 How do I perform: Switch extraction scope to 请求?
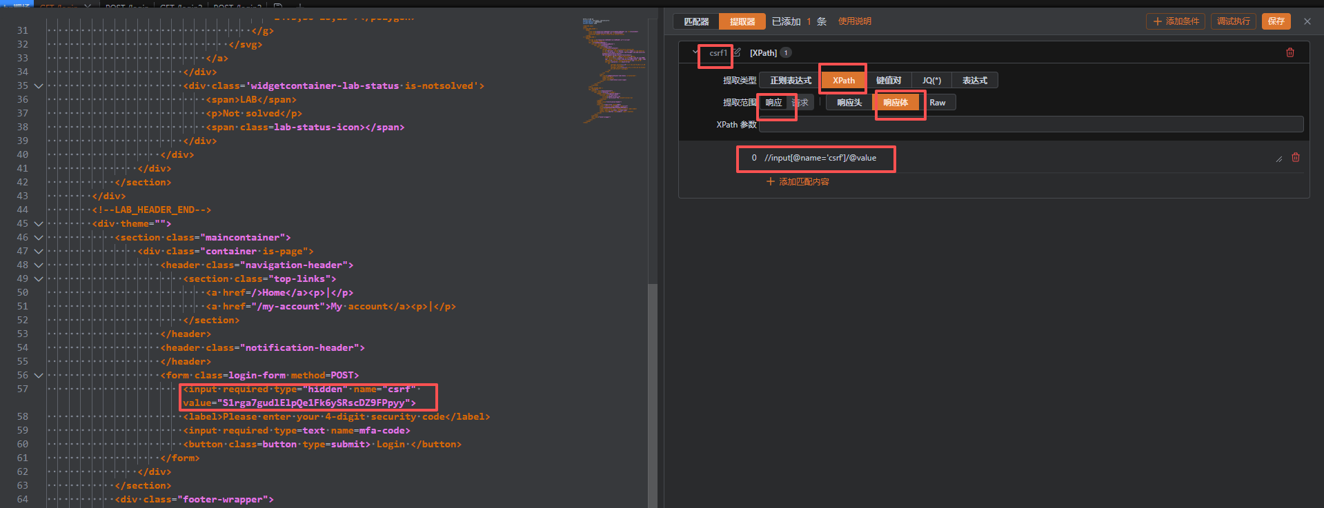click(801, 103)
